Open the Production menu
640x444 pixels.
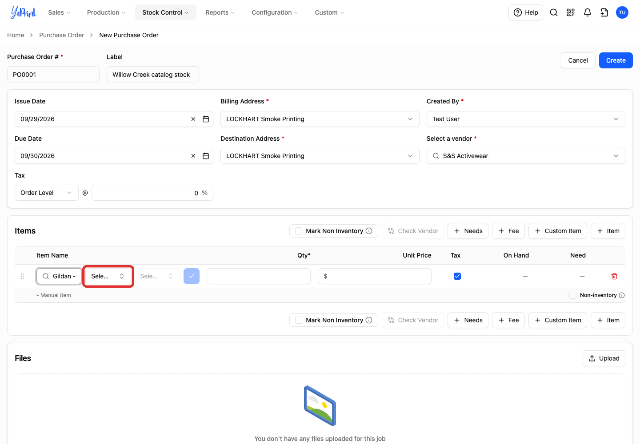coord(106,12)
